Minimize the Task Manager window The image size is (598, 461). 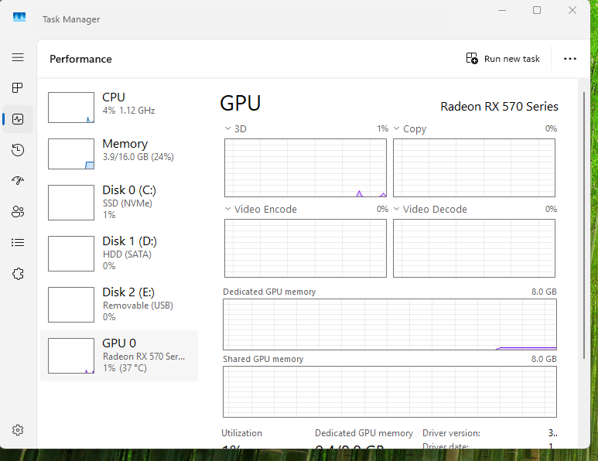[x=502, y=10]
